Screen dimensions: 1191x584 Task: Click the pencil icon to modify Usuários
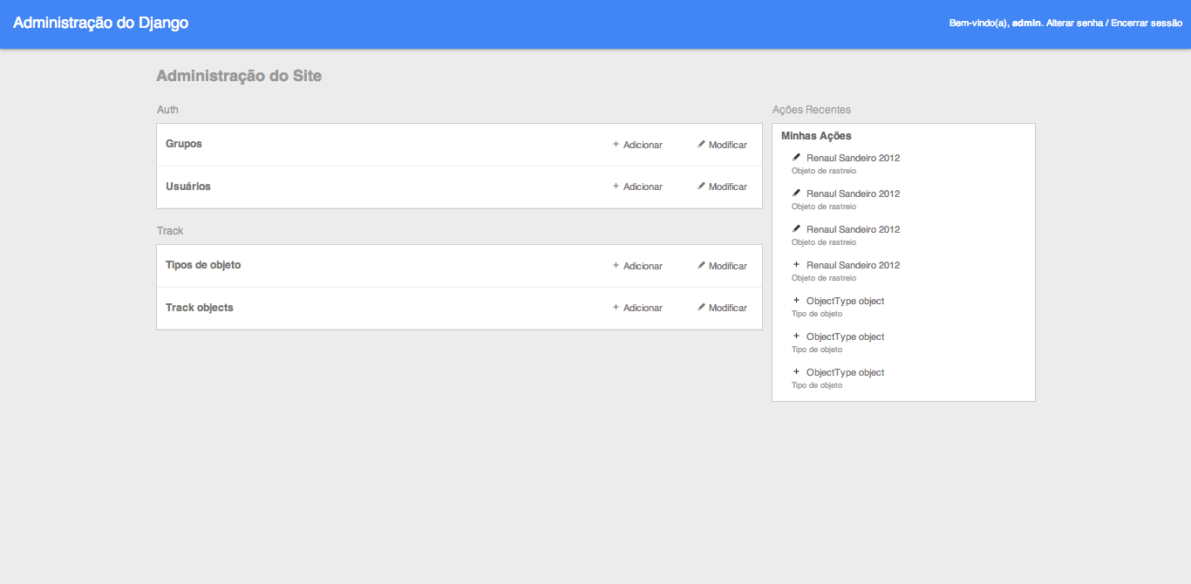click(x=701, y=186)
